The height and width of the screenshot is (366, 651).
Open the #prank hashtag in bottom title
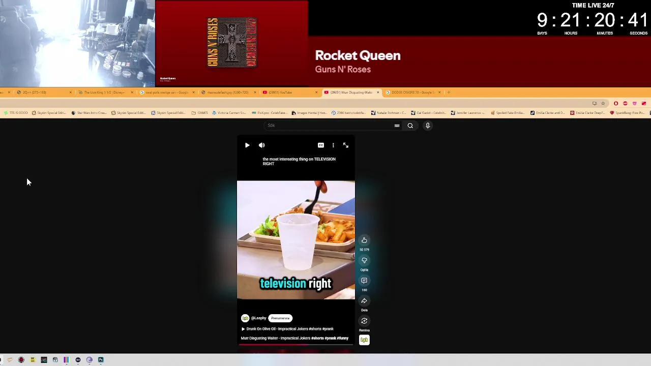[x=330, y=338]
